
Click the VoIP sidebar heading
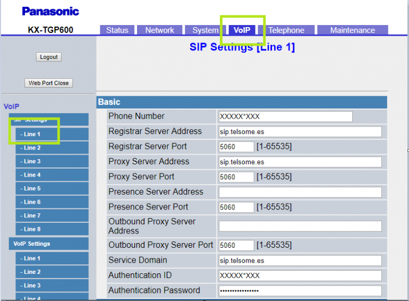[12, 106]
